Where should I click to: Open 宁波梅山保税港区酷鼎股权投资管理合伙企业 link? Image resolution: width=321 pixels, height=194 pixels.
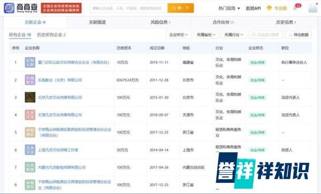click(74, 132)
